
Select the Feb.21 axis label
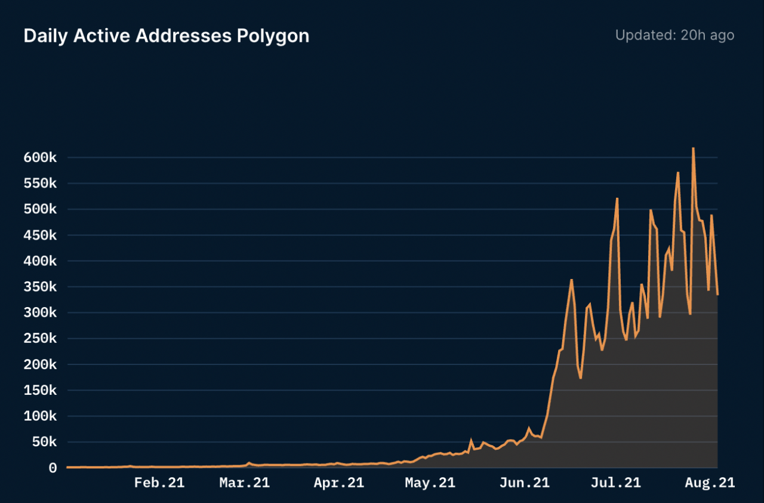click(159, 483)
